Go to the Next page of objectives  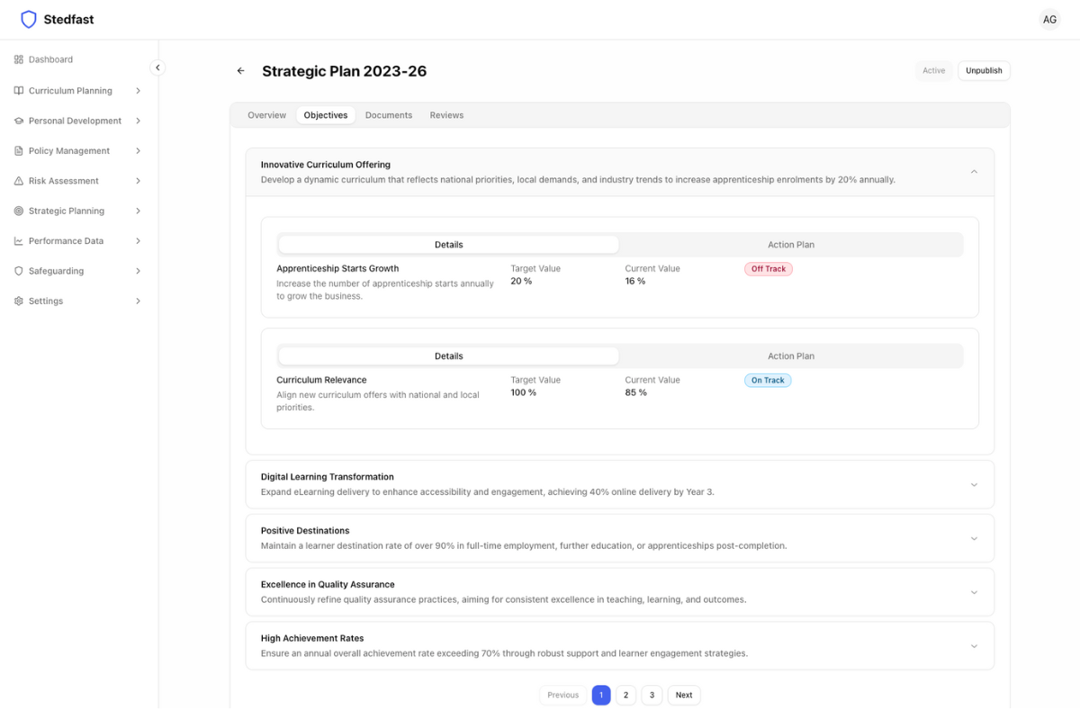tap(684, 695)
